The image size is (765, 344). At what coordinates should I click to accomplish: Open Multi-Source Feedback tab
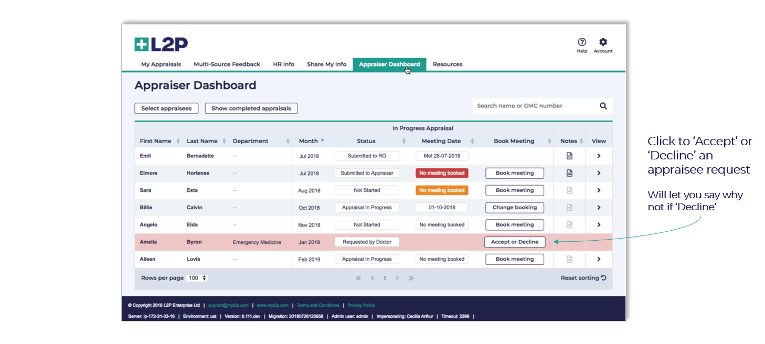227,64
